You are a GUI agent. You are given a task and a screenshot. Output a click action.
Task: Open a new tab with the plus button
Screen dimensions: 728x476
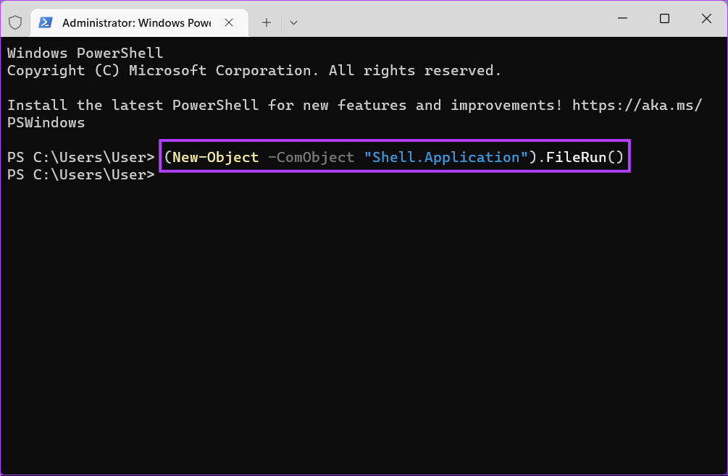coord(267,22)
